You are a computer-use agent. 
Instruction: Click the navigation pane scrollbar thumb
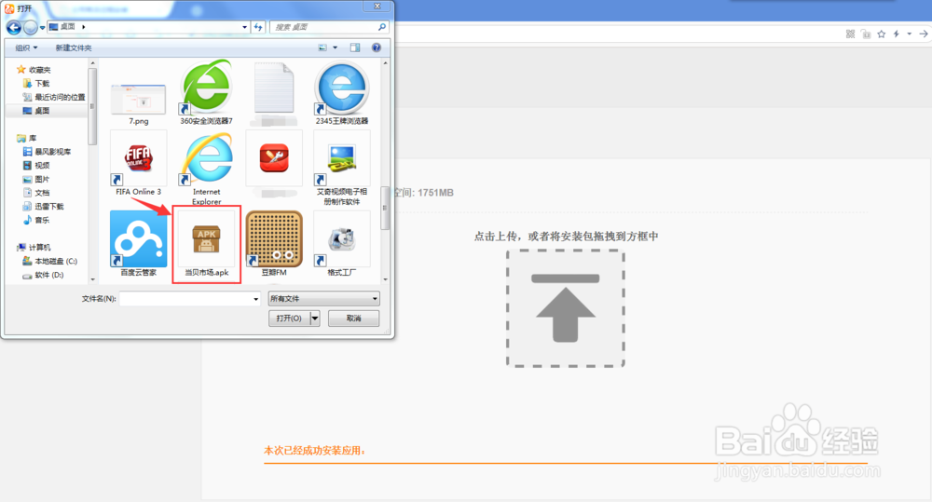tap(92, 106)
